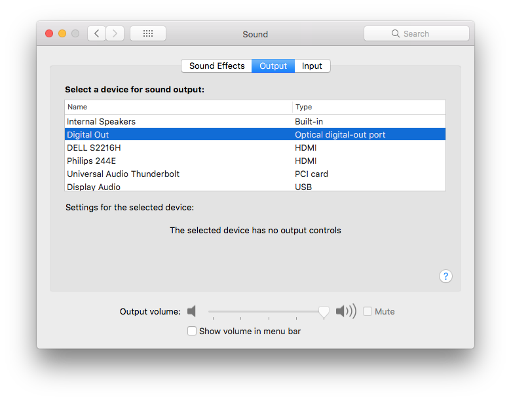This screenshot has height=401, width=511.
Task: Click the magnifier icon in Search
Action: pyautogui.click(x=395, y=33)
